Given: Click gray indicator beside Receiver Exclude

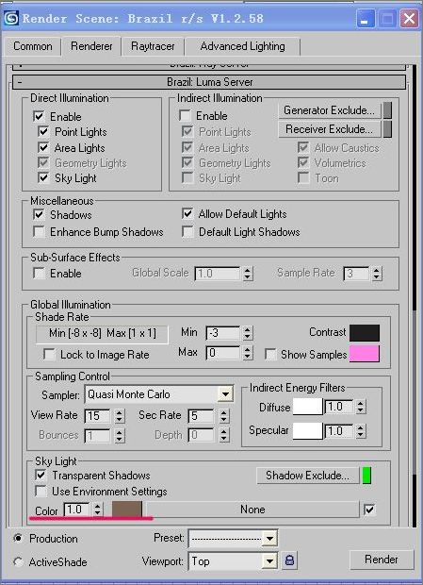Looking at the screenshot, I should tap(387, 129).
